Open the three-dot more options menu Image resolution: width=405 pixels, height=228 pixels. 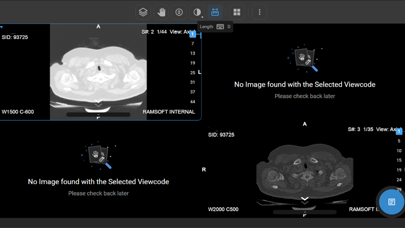tap(259, 12)
